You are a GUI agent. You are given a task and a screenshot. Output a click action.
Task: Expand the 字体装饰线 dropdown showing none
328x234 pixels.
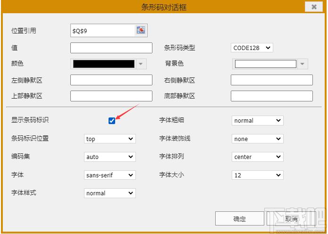[x=258, y=139]
